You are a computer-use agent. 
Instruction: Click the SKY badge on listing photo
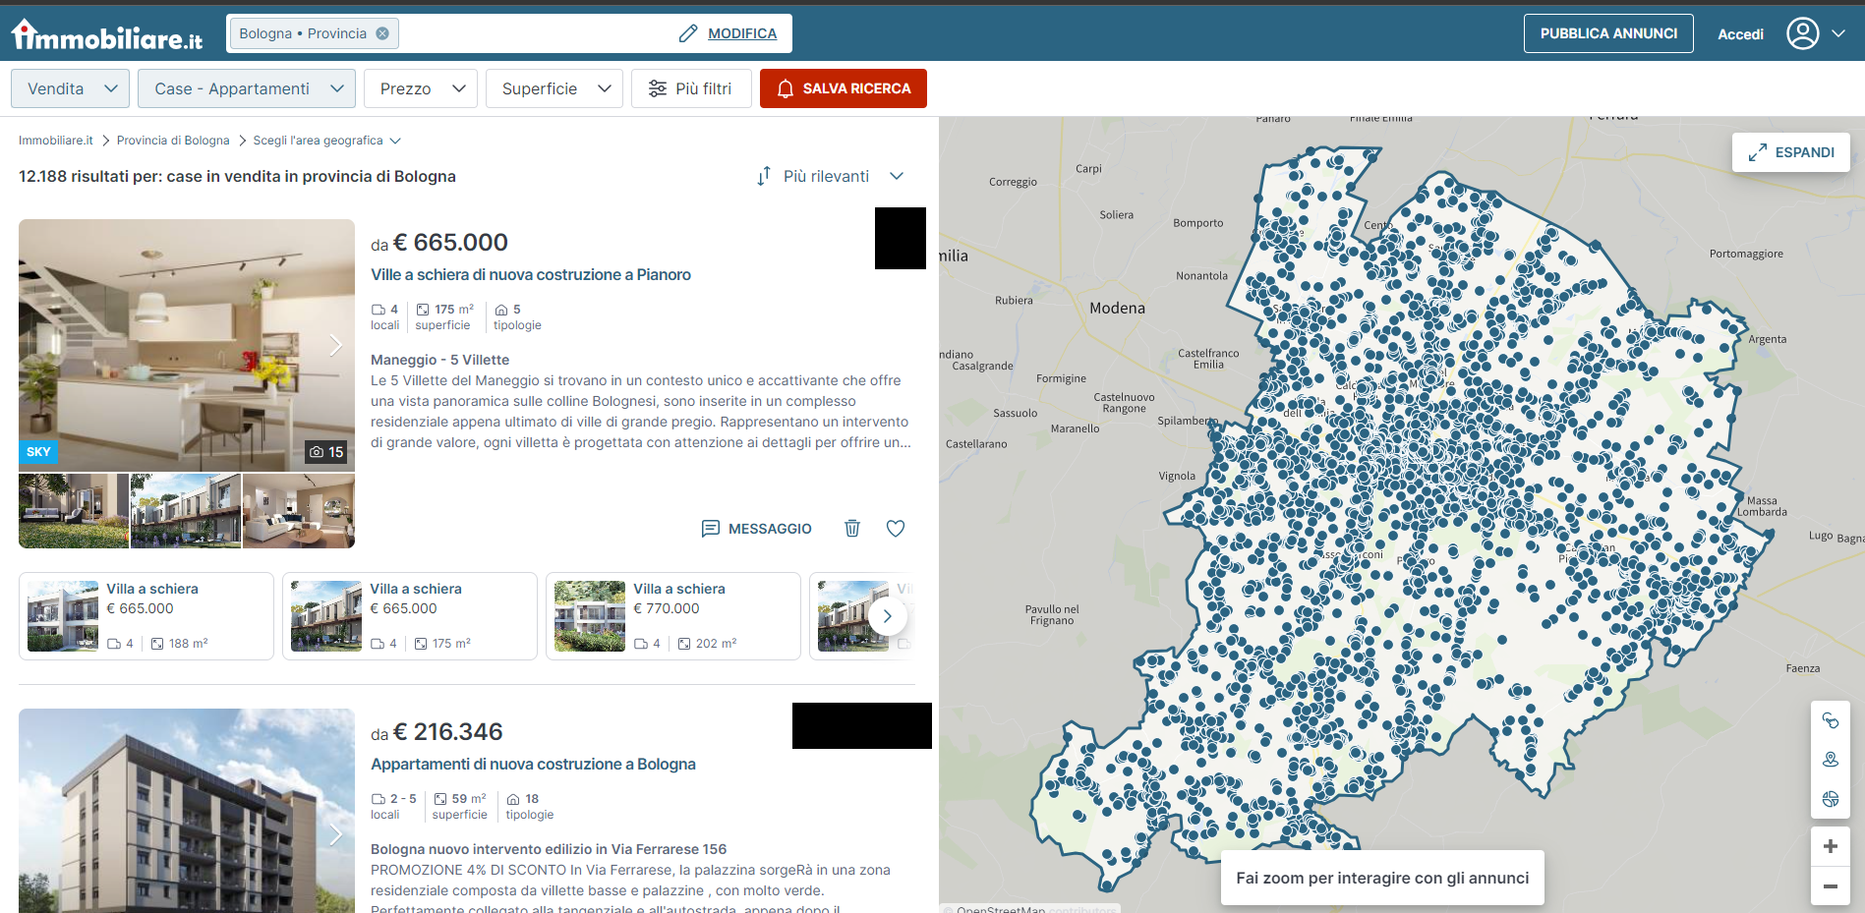(38, 452)
